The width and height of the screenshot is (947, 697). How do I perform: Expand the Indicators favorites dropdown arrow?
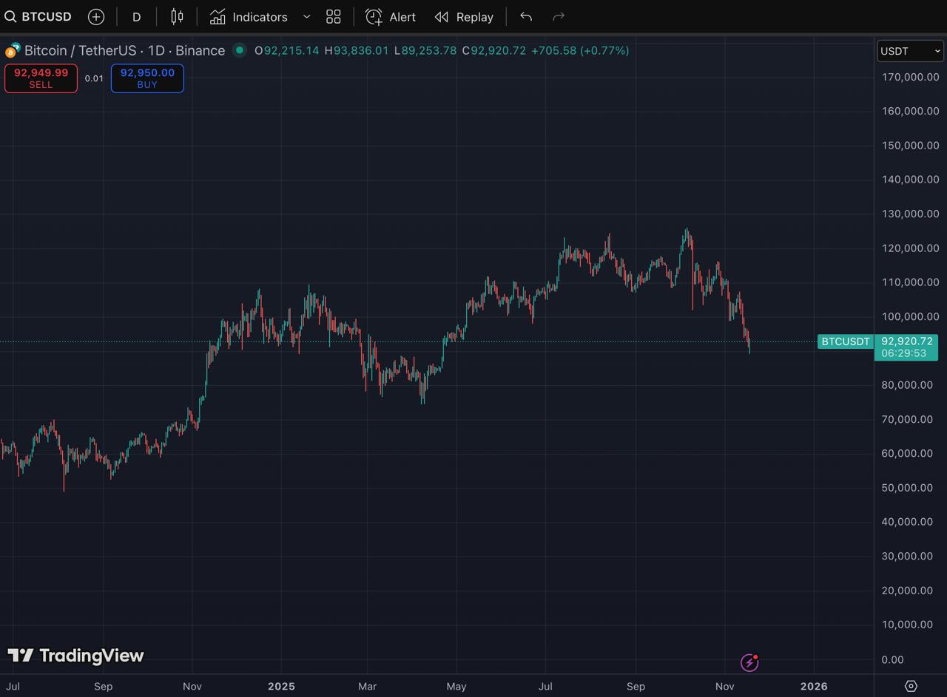tap(306, 16)
